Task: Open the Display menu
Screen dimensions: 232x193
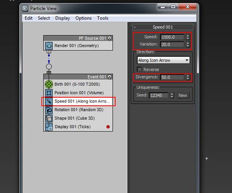Action: click(x=63, y=18)
